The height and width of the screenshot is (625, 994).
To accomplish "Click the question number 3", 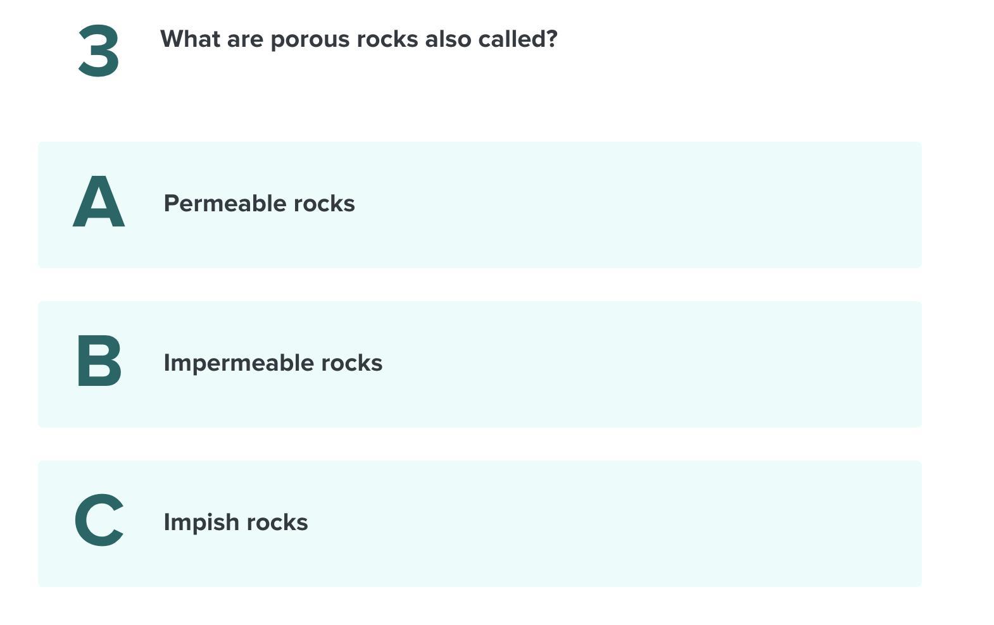I will point(99,51).
